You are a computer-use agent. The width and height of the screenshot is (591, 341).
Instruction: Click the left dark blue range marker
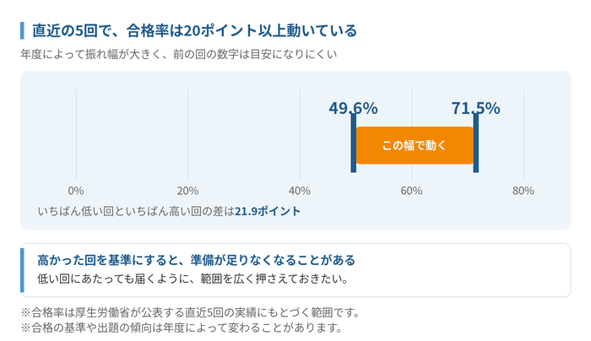point(353,143)
